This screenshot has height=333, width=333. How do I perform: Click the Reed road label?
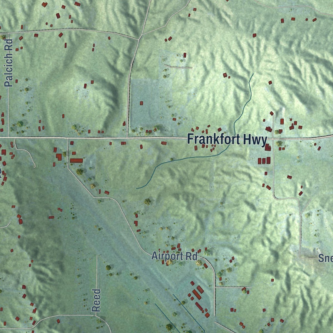click(96, 300)
